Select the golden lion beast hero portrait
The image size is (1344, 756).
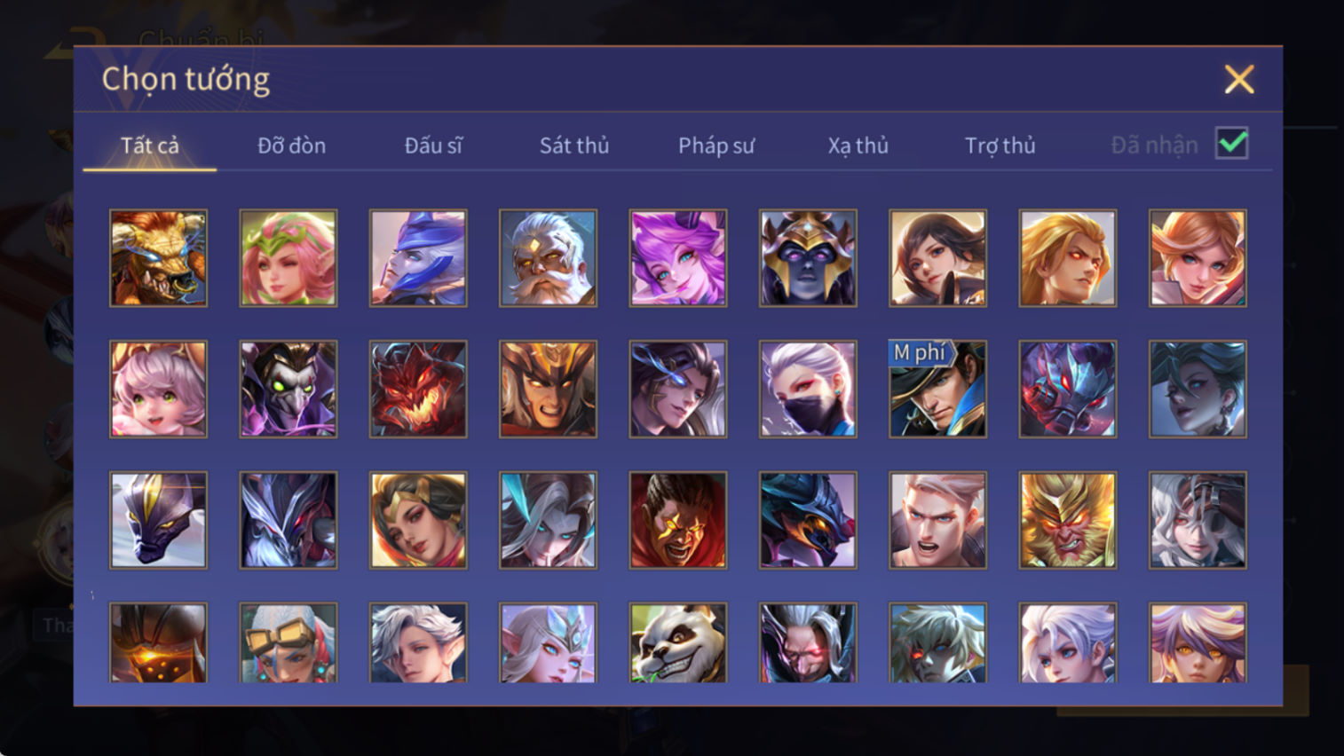[158, 258]
